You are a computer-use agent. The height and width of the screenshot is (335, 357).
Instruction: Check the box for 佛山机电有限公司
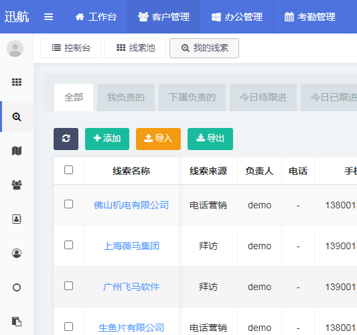tap(68, 204)
